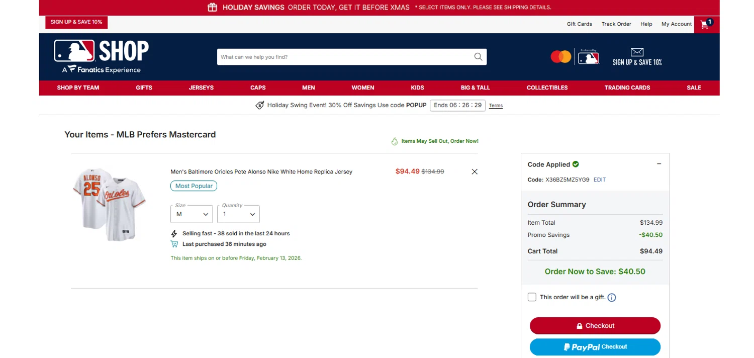Screen dimensions: 754x358
Task: Open the Sale menu
Action: [694, 87]
